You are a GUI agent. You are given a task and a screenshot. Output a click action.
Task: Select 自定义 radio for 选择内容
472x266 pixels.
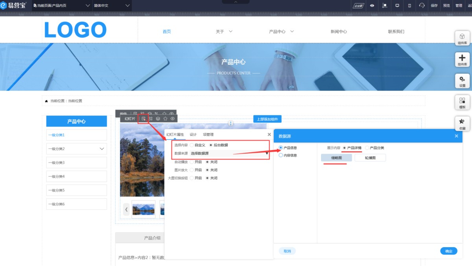point(192,145)
